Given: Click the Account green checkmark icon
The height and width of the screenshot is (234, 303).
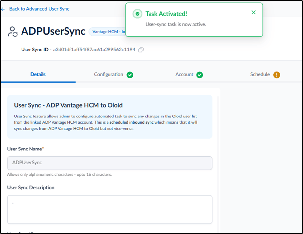Looking at the screenshot, I should pyautogui.click(x=199, y=75).
